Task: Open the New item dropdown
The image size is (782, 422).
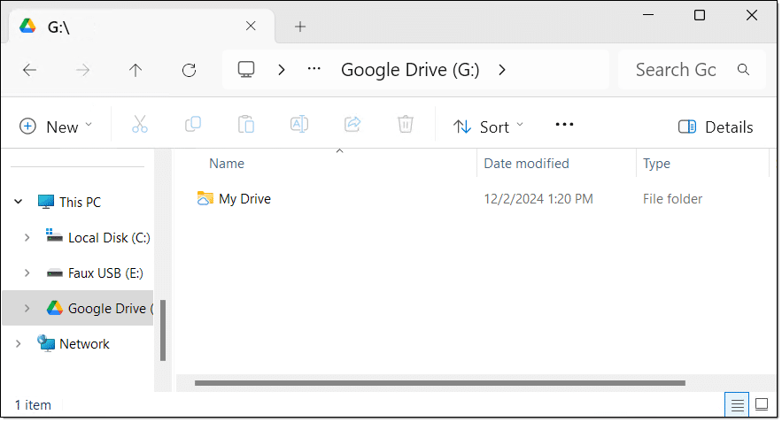Action: (56, 127)
